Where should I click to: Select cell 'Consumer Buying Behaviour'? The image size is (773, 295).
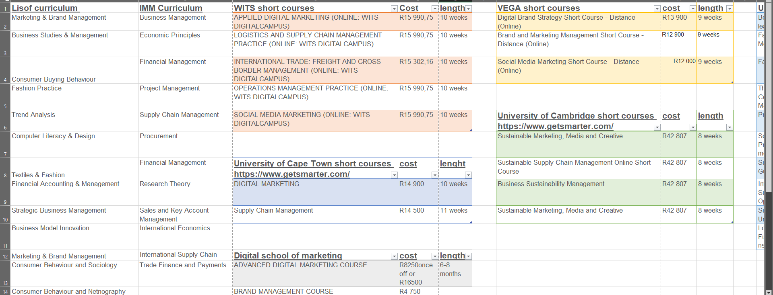tap(74, 70)
